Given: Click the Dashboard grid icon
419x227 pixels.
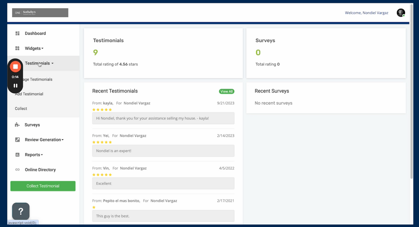Looking at the screenshot, I should point(17,33).
